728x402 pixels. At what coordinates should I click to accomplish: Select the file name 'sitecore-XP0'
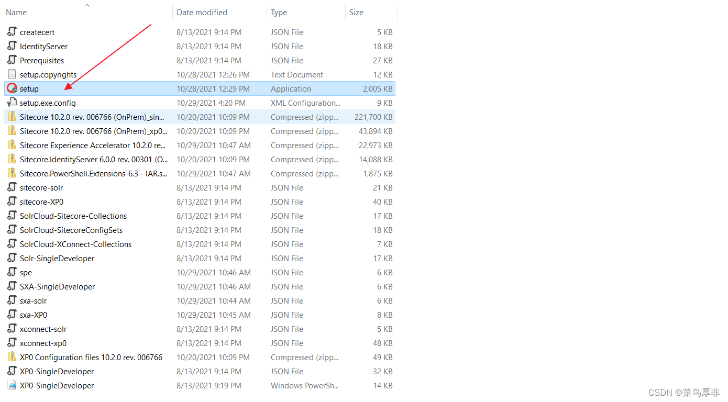click(42, 202)
